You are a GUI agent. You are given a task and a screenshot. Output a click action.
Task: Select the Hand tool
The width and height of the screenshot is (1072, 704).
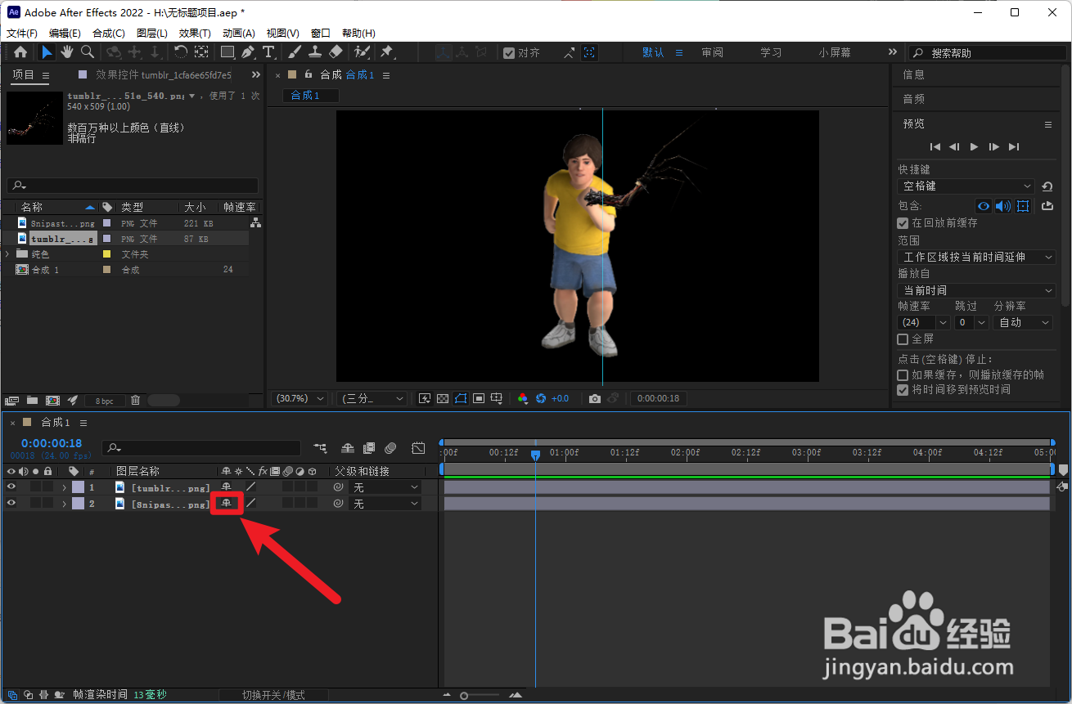[66, 52]
